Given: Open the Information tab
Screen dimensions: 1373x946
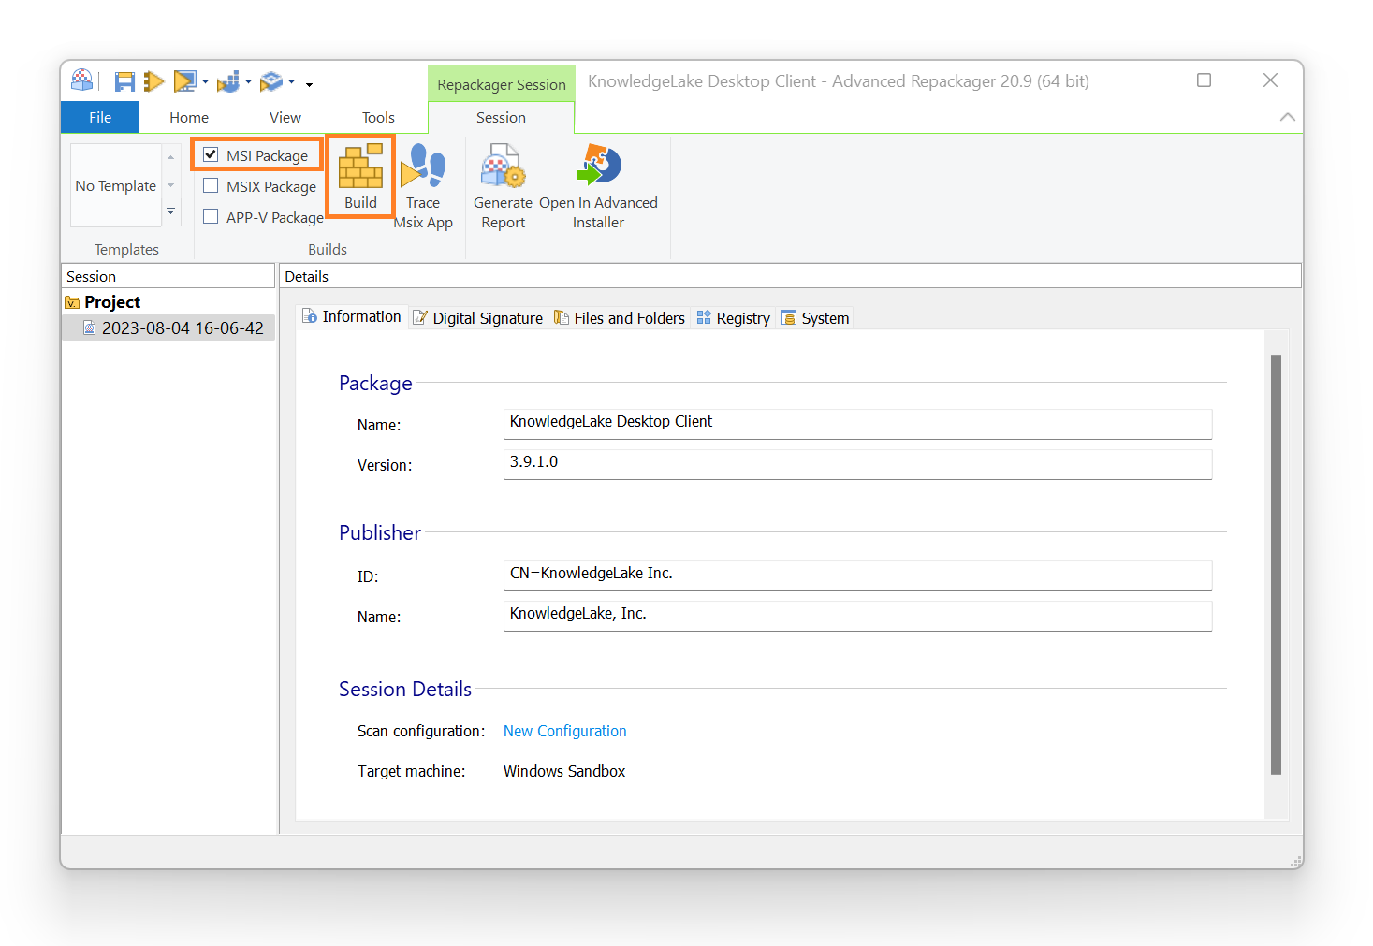Looking at the screenshot, I should click(352, 317).
